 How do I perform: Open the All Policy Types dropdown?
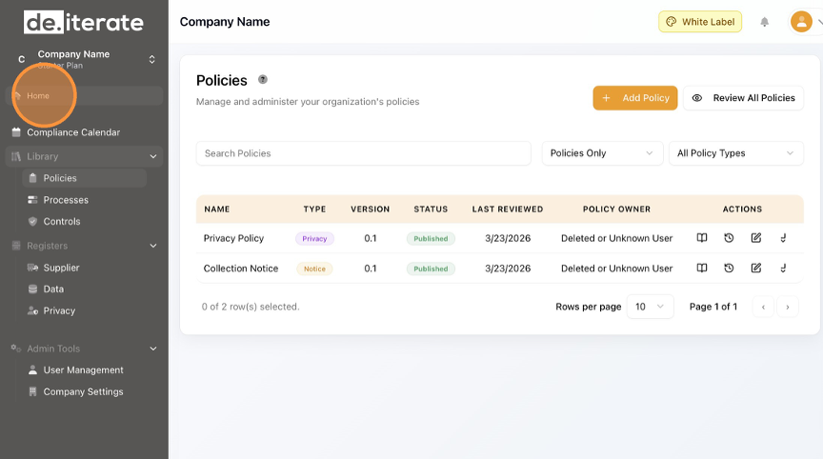coord(735,153)
